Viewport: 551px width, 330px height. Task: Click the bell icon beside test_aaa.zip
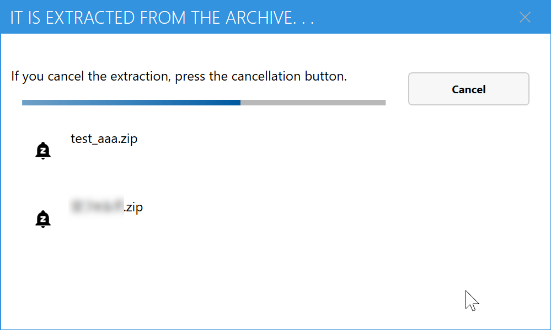(x=43, y=150)
